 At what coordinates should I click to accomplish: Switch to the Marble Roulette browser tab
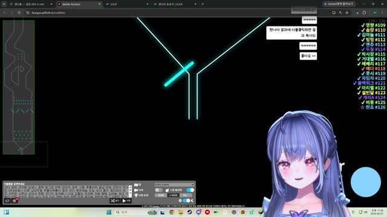pos(79,4)
